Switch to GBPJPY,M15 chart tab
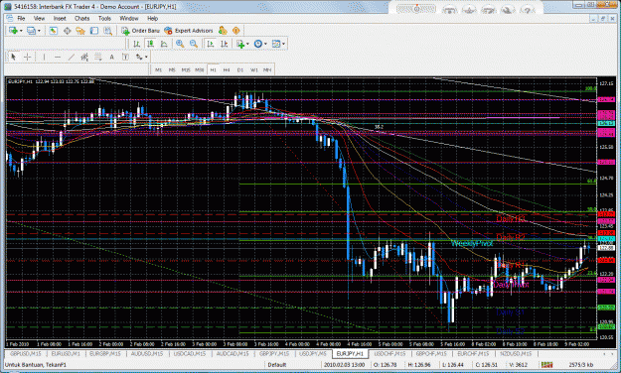621x373 pixels. tap(274, 353)
